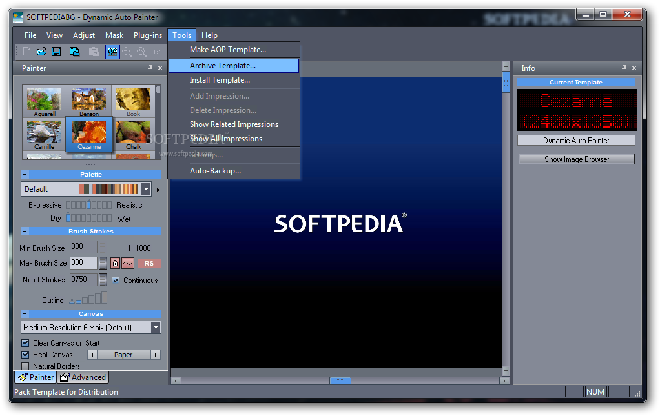Choose Install Template menu item
This screenshot has height=416, width=660.
pos(234,80)
